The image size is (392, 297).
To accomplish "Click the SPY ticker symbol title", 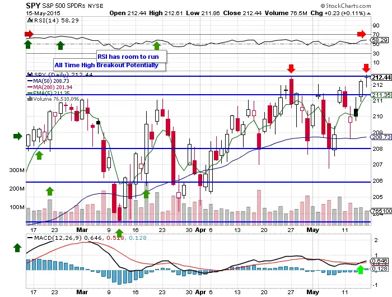I will (x=33, y=6).
